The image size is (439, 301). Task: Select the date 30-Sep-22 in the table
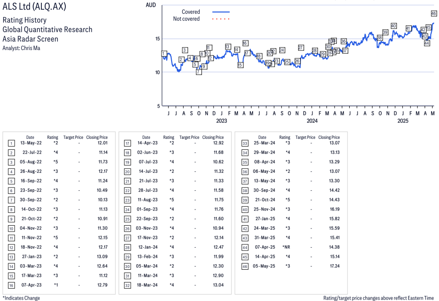click(30, 200)
